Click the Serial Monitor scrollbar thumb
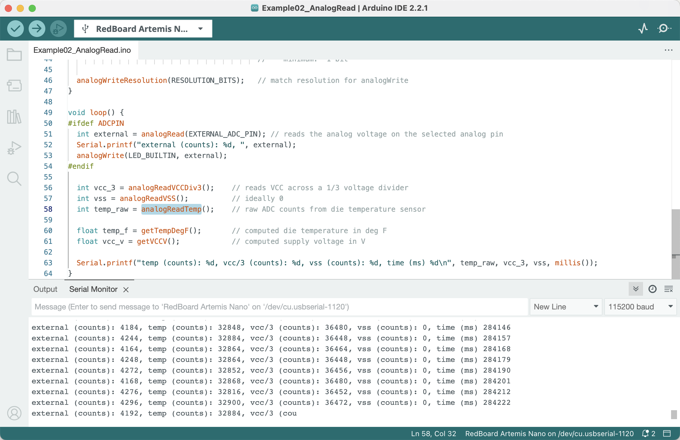This screenshot has width=680, height=440. [674, 415]
